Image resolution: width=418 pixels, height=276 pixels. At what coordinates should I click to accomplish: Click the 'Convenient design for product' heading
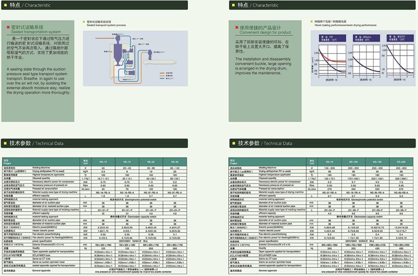point(264,31)
